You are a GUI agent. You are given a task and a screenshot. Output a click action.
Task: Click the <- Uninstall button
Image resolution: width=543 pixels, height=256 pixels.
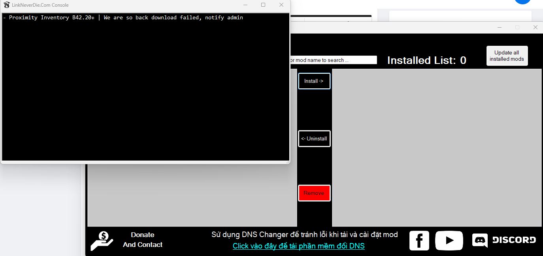click(314, 138)
